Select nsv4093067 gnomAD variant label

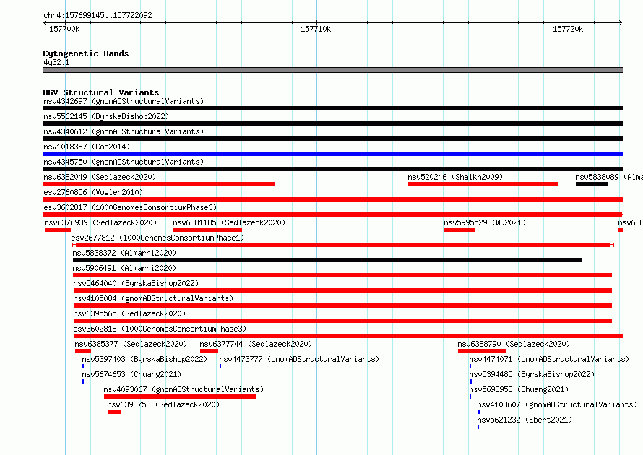pyautogui.click(x=184, y=389)
